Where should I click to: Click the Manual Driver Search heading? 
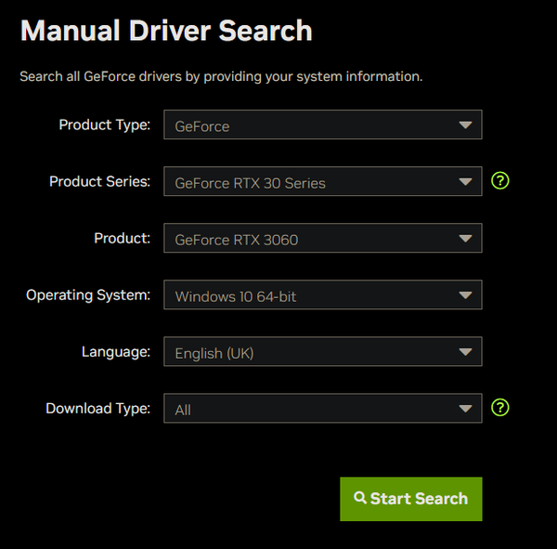click(x=166, y=31)
